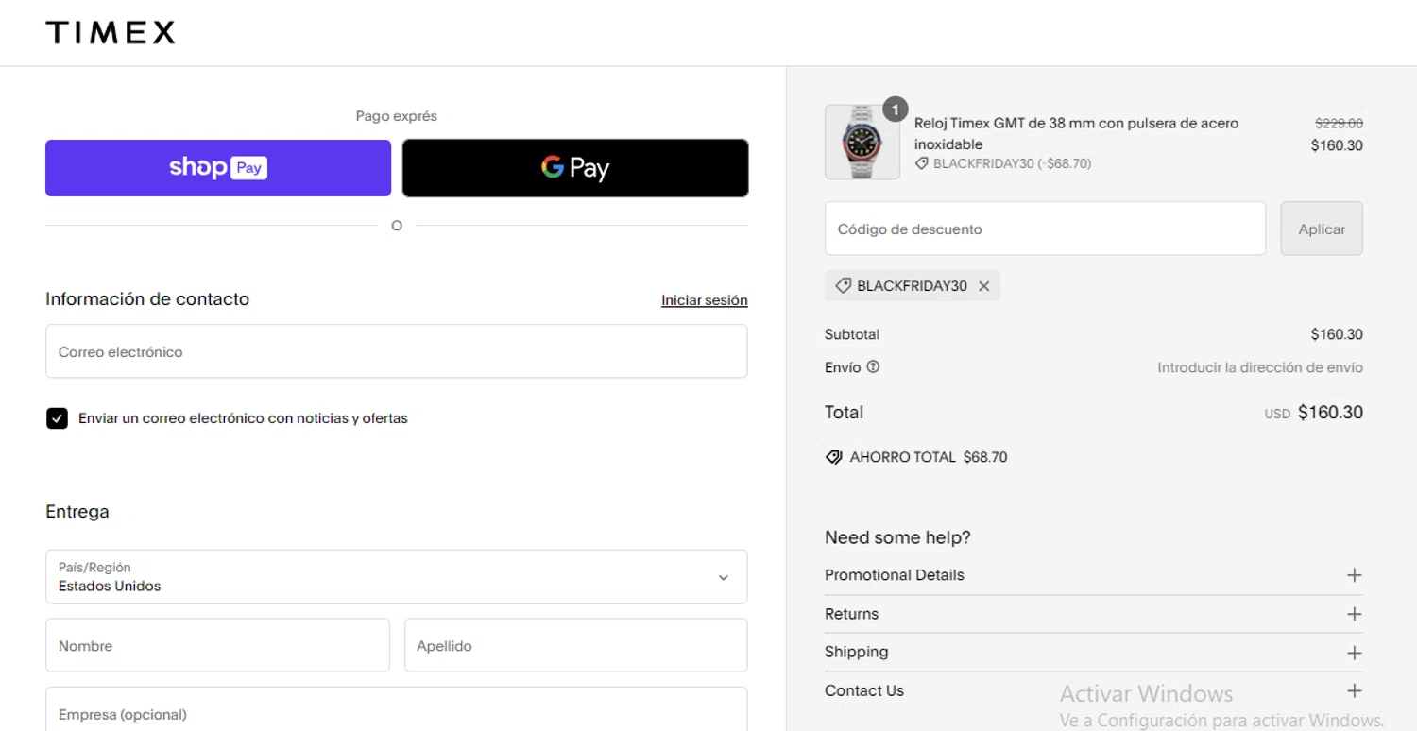Click the Código de descuento field
The width and height of the screenshot is (1417, 731).
tap(1045, 229)
